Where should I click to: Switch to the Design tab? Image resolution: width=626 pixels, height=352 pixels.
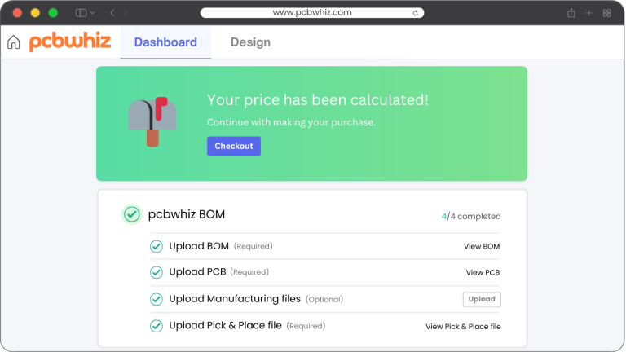[x=250, y=42]
